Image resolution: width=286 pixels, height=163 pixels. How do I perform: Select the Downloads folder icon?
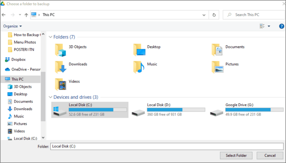tap(60, 67)
